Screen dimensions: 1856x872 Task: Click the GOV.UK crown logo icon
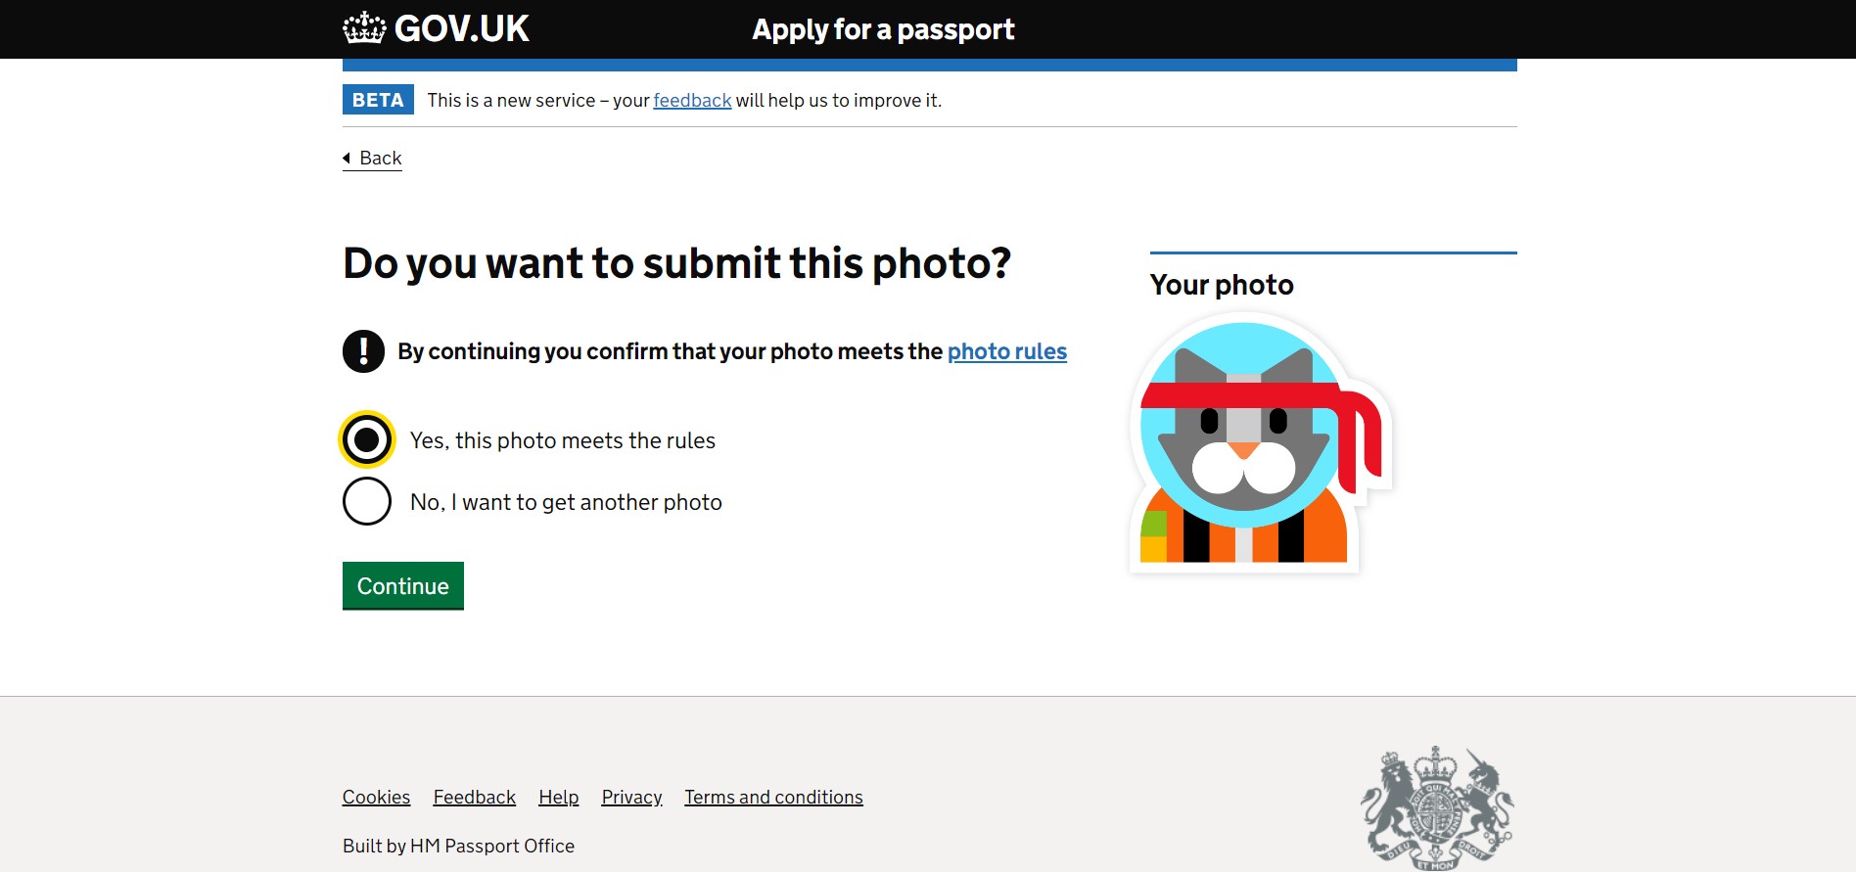click(x=364, y=28)
